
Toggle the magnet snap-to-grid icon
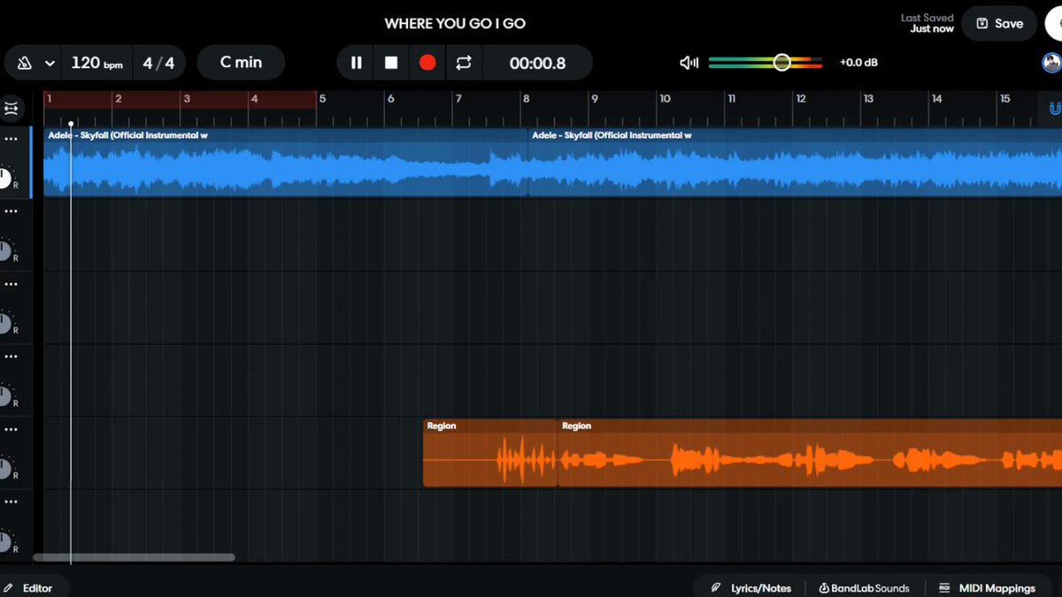pos(1054,109)
